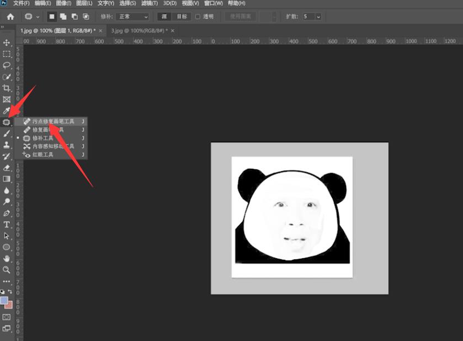Select the Move tool

coord(7,42)
